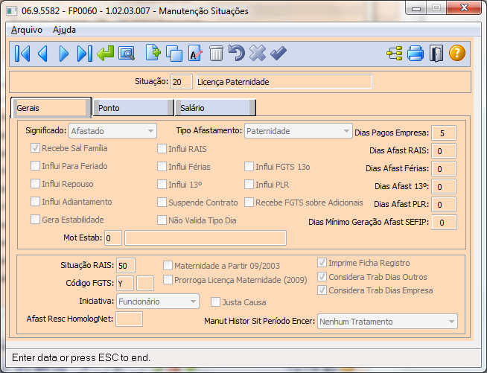Image resolution: width=487 pixels, height=373 pixels.
Task: Click Situação code field with 20
Action: coord(182,82)
